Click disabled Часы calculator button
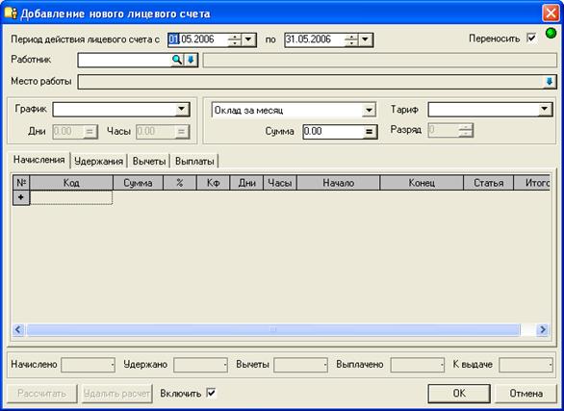Screen dimensions: 564x411 tap(182, 132)
